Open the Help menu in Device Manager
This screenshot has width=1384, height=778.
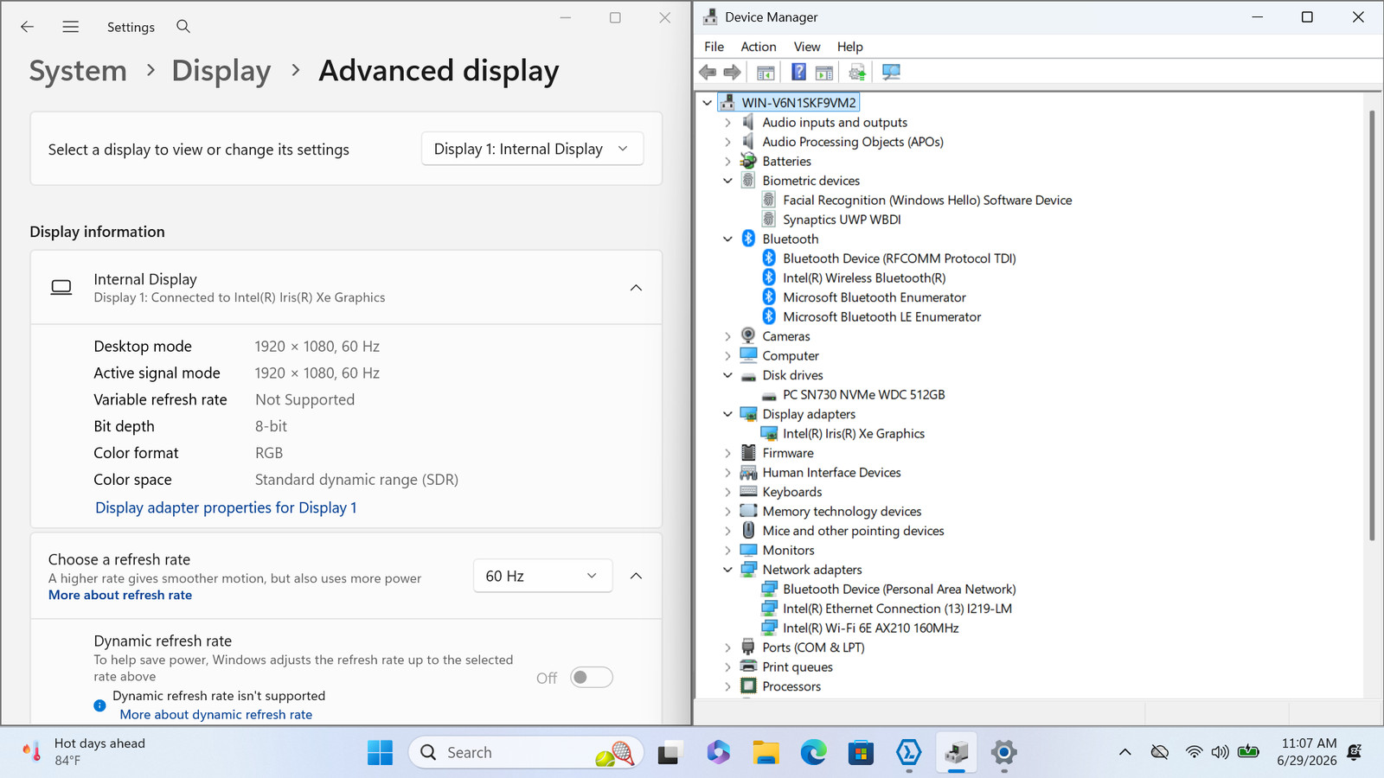850,47
